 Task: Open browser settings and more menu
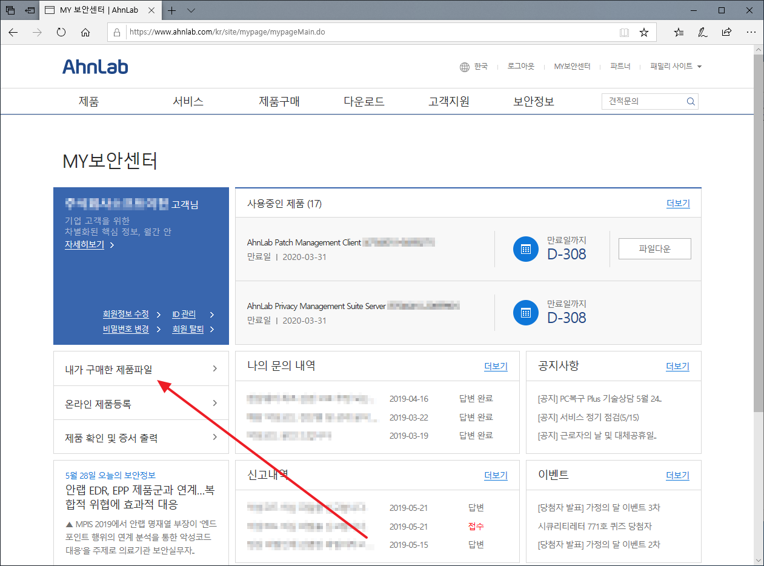tap(751, 32)
